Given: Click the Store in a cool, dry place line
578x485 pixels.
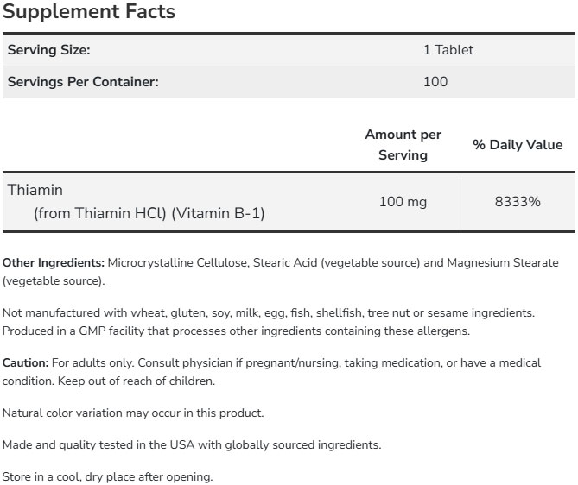Looking at the screenshot, I should point(107,476).
